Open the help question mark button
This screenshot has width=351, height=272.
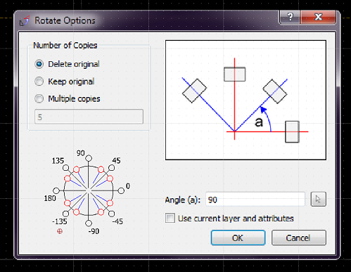290,17
